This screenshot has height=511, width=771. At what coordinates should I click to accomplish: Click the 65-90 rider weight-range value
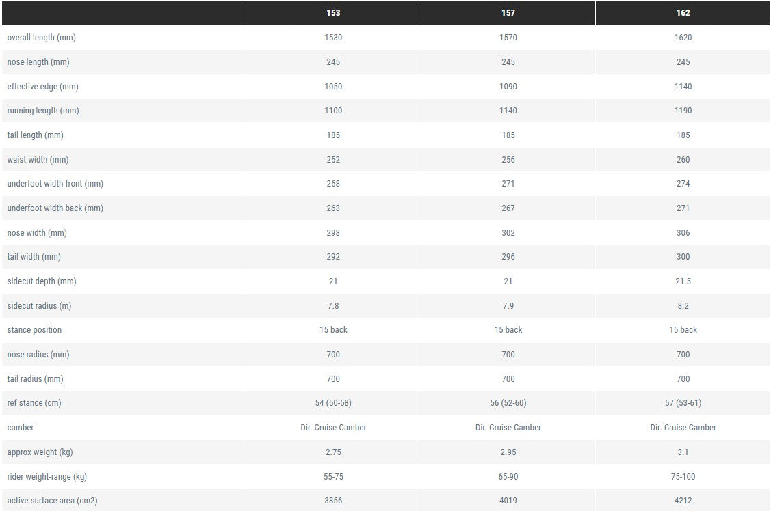pos(508,477)
